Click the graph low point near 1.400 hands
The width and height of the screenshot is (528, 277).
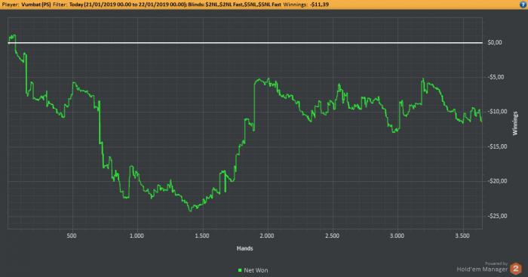(190, 211)
